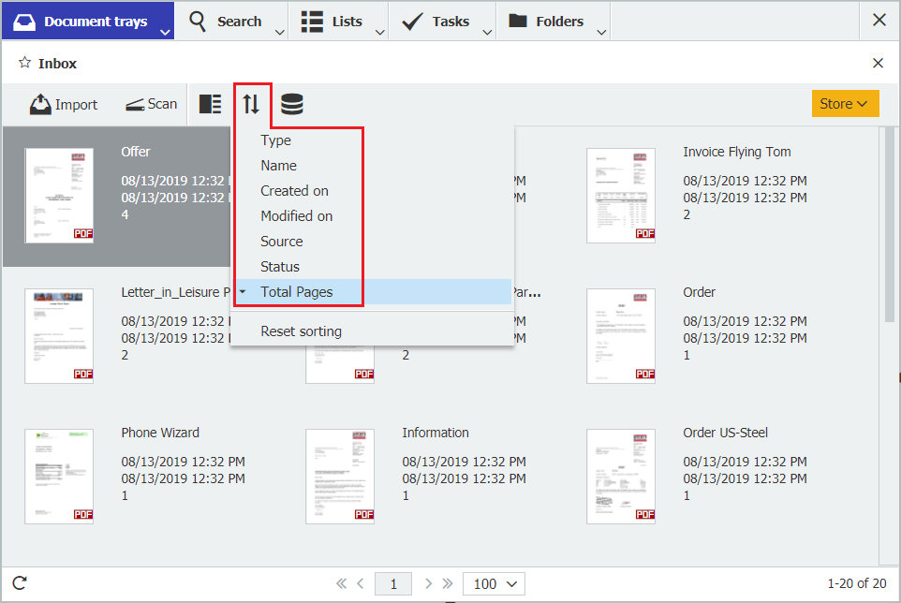
Task: Click the Tasks checkmark icon
Action: (x=413, y=20)
